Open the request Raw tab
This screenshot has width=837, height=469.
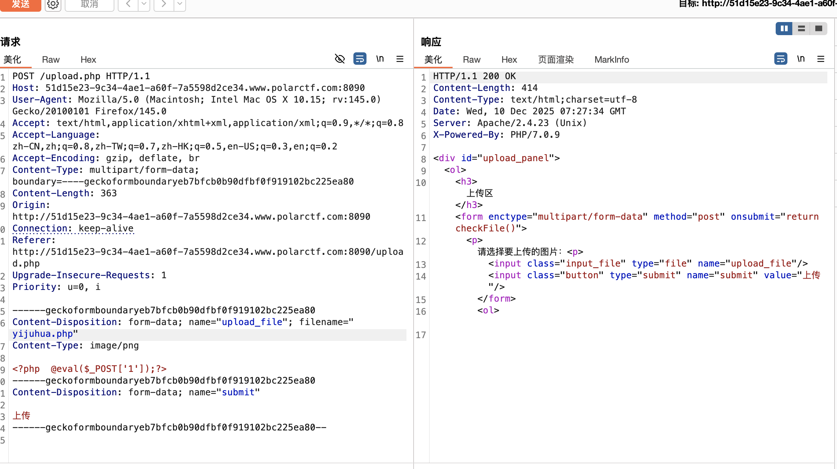51,60
